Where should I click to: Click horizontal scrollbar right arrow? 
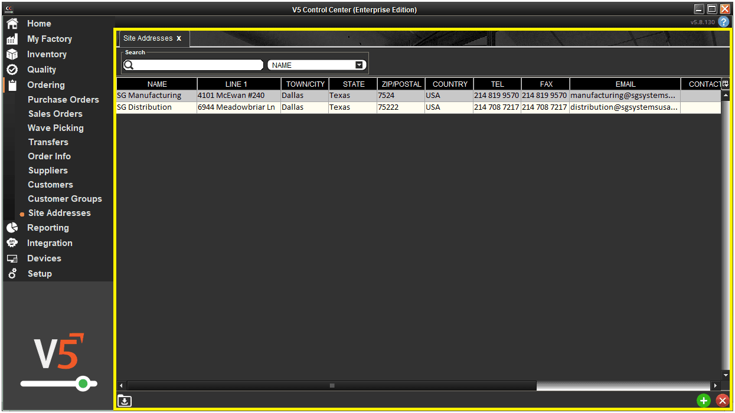point(716,386)
